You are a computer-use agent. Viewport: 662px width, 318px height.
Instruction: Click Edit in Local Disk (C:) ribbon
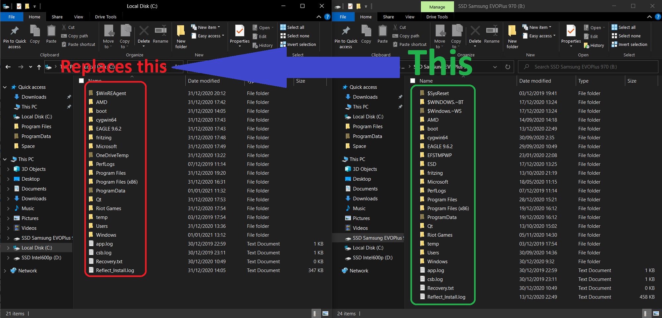[260, 36]
